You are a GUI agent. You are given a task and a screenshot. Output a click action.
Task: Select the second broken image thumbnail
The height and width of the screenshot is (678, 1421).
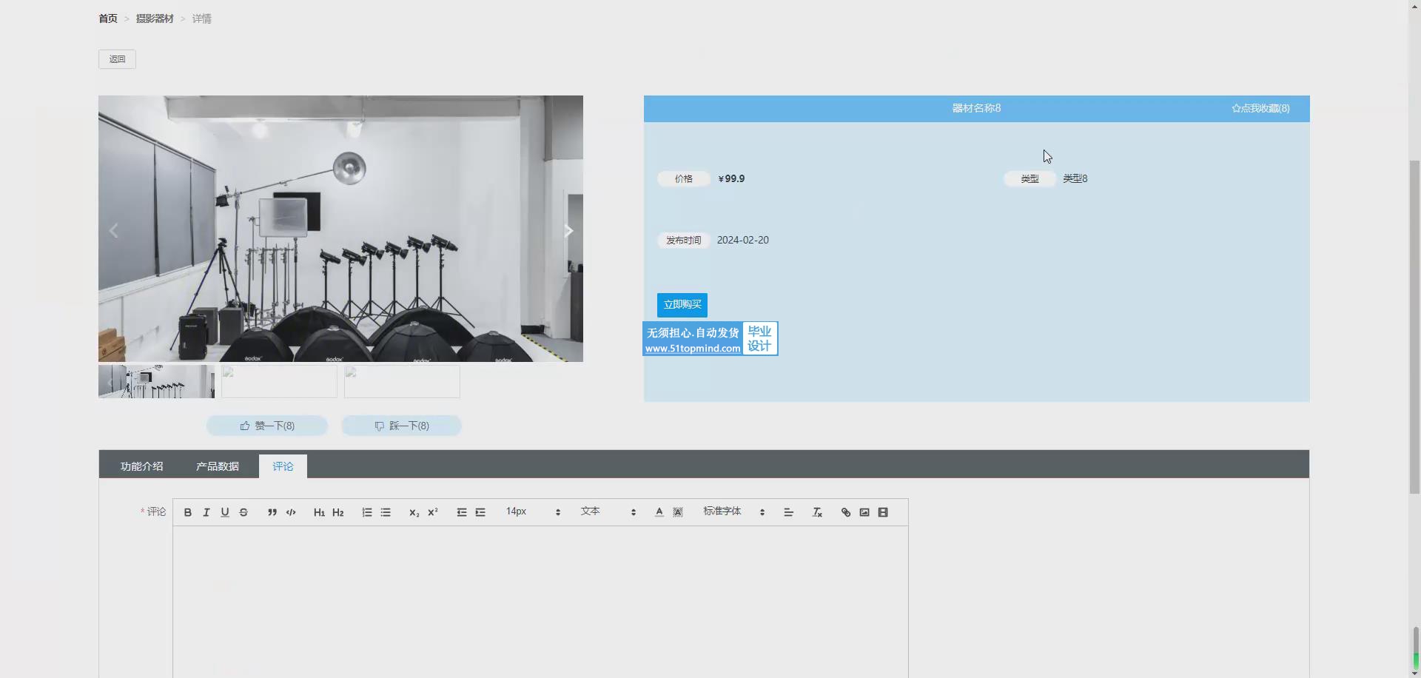(x=279, y=381)
